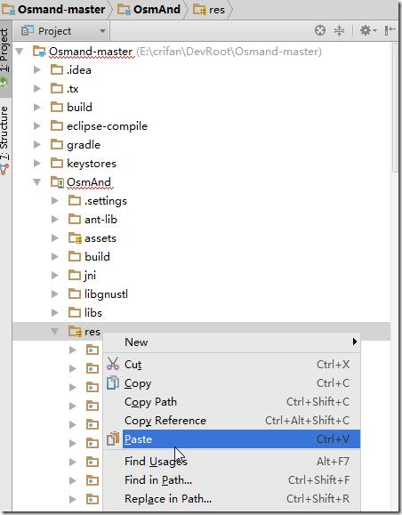Viewport: 402px width, 515px height.
Task: Click the jni folder icon
Action: pos(75,275)
